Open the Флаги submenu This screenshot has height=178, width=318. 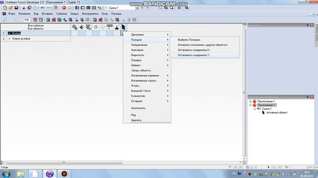point(147,86)
